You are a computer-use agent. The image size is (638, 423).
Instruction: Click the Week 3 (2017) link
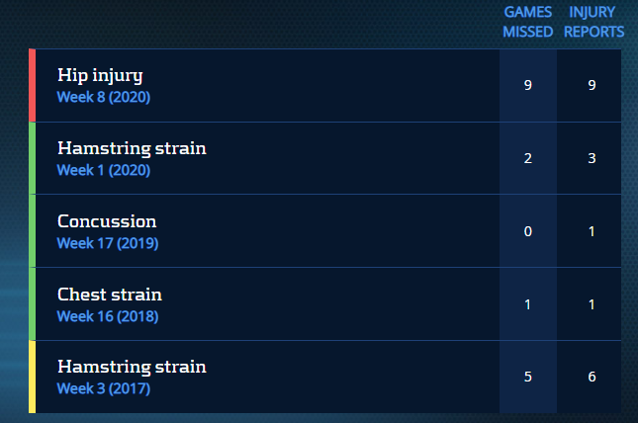pyautogui.click(x=103, y=388)
